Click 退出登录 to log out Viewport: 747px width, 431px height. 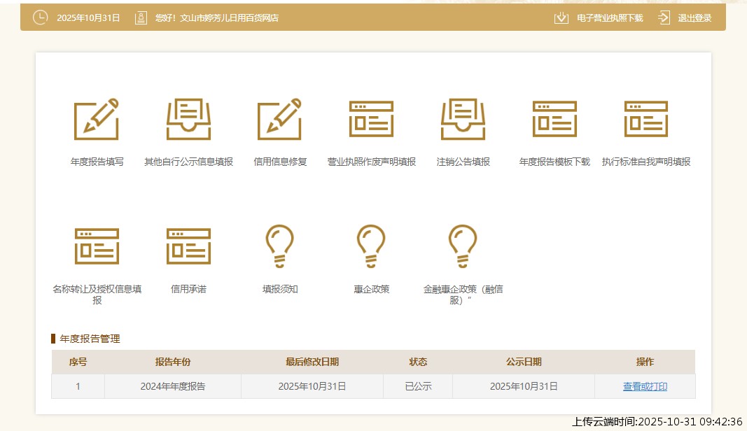[694, 18]
